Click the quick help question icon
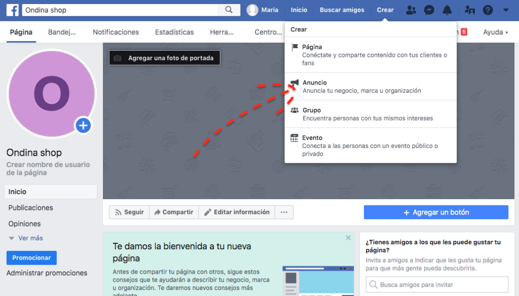Screen dimensions: 519x296 click(x=488, y=10)
